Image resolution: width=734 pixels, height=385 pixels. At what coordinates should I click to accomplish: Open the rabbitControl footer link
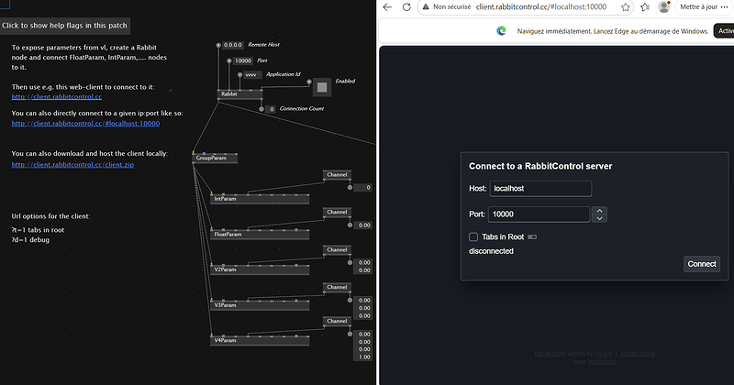[x=638, y=354]
